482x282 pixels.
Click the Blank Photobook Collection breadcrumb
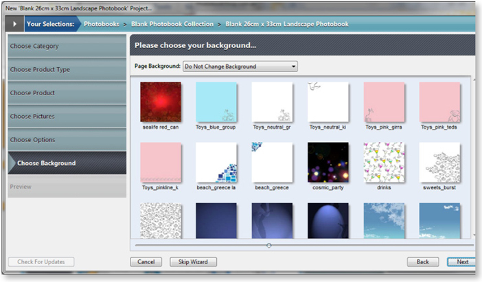(172, 24)
